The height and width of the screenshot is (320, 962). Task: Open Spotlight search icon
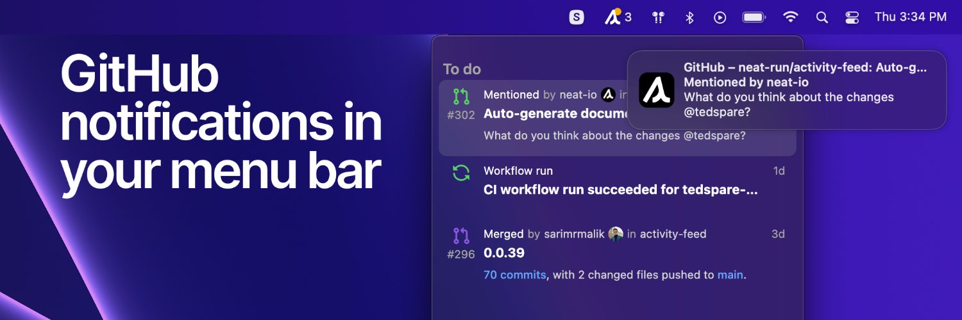[822, 17]
